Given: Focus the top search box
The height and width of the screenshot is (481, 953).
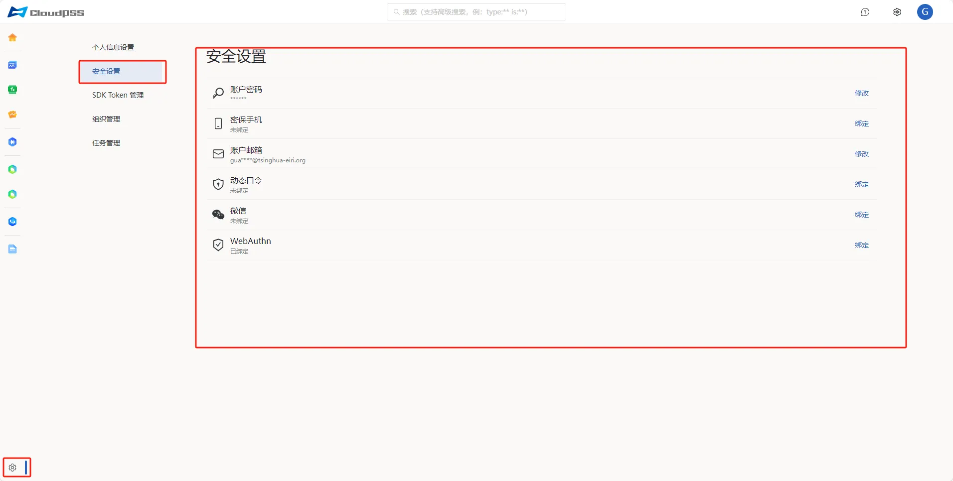Looking at the screenshot, I should point(476,12).
